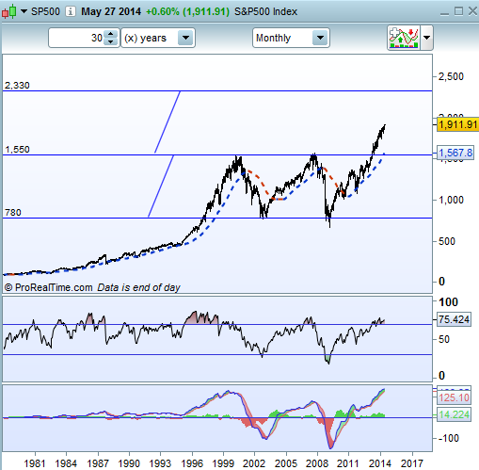Expand the indicator button dropdown arrow
Image resolution: width=479 pixels, height=470 pixels.
(426, 38)
